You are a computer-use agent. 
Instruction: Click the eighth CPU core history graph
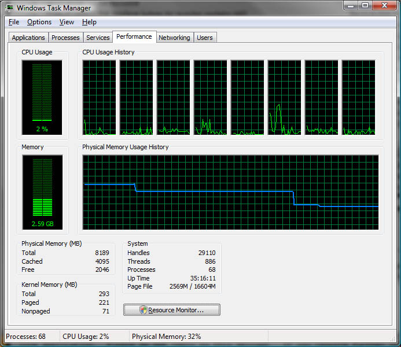pos(359,97)
